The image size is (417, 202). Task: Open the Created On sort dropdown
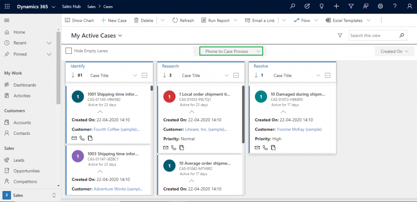(x=394, y=52)
